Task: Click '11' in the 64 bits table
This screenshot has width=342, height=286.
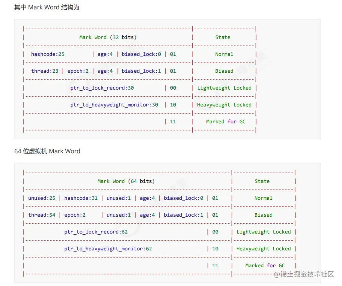Action: pyautogui.click(x=215, y=265)
